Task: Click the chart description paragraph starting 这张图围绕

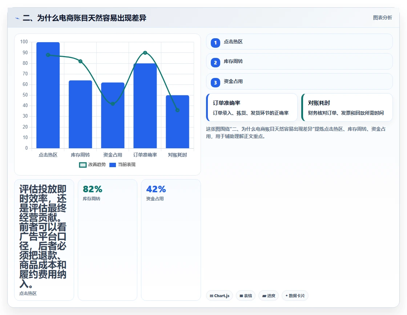Action: (296, 133)
